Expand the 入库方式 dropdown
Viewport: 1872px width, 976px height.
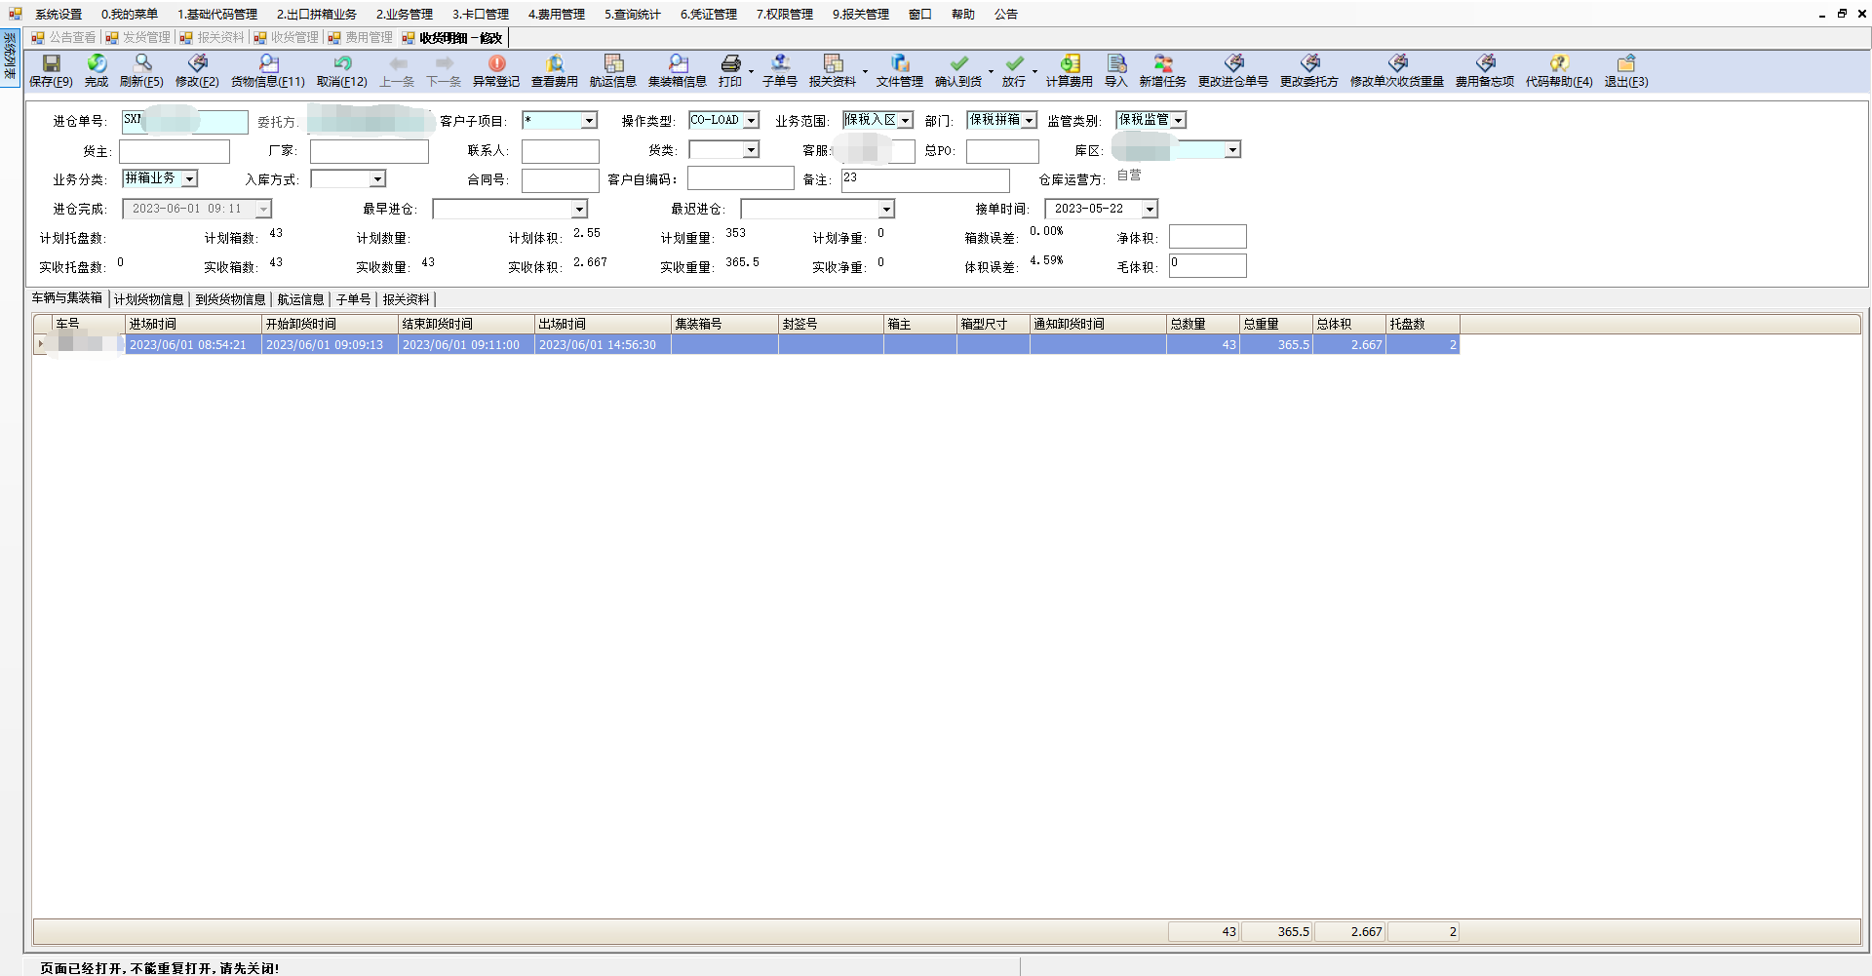(x=377, y=179)
